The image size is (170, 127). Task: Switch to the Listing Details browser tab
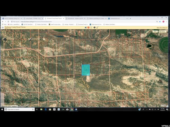click(33, 19)
